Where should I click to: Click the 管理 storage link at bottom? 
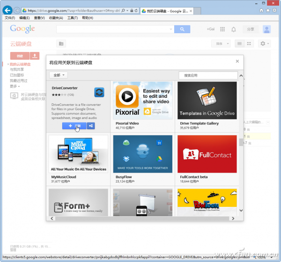[13, 250]
